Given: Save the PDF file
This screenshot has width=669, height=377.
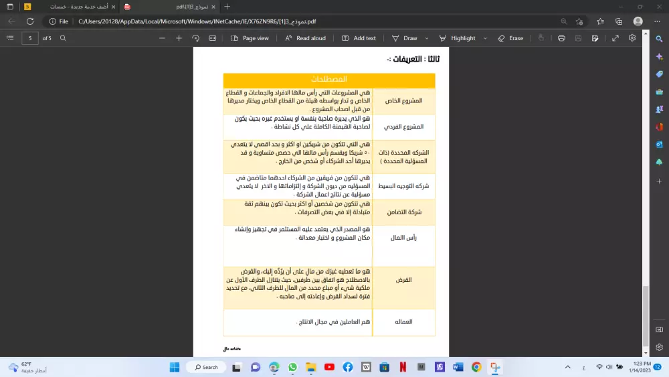Looking at the screenshot, I should click(x=578, y=38).
